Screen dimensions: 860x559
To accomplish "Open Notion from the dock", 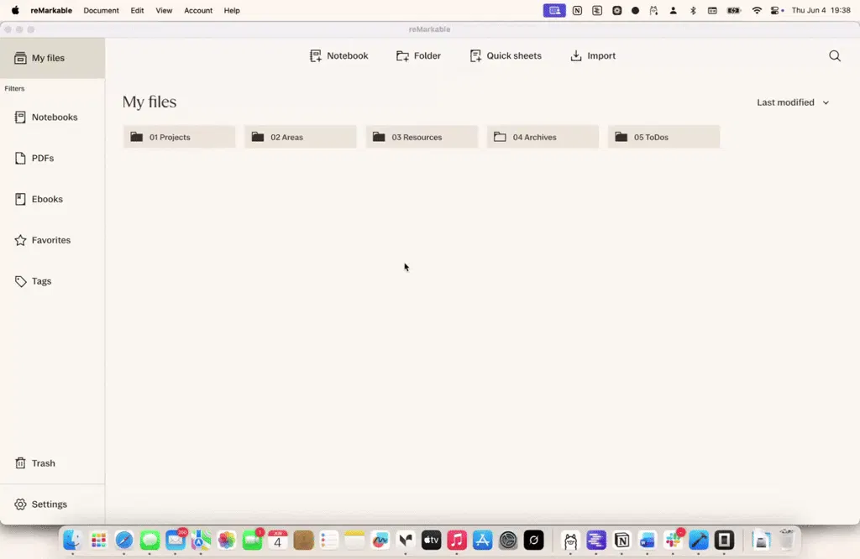I will tap(622, 541).
